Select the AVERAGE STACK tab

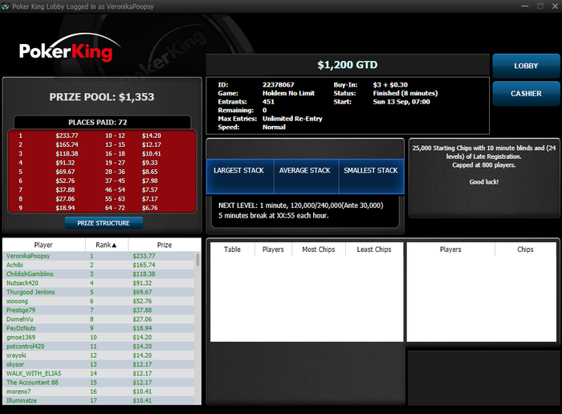[x=305, y=176]
